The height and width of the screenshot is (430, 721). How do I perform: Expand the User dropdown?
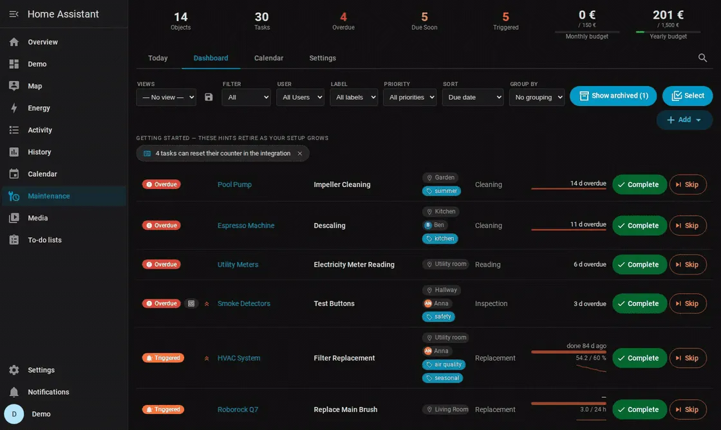coord(300,97)
